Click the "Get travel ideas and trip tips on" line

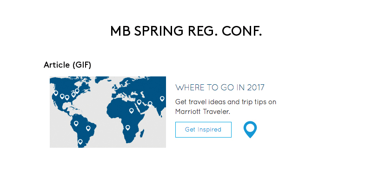[226, 102]
